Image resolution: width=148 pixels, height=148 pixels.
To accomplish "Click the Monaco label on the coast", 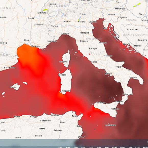I will point(53,41).
